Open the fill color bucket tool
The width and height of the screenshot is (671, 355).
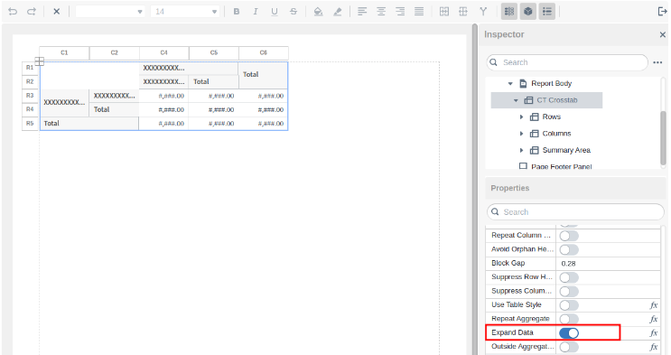(318, 12)
